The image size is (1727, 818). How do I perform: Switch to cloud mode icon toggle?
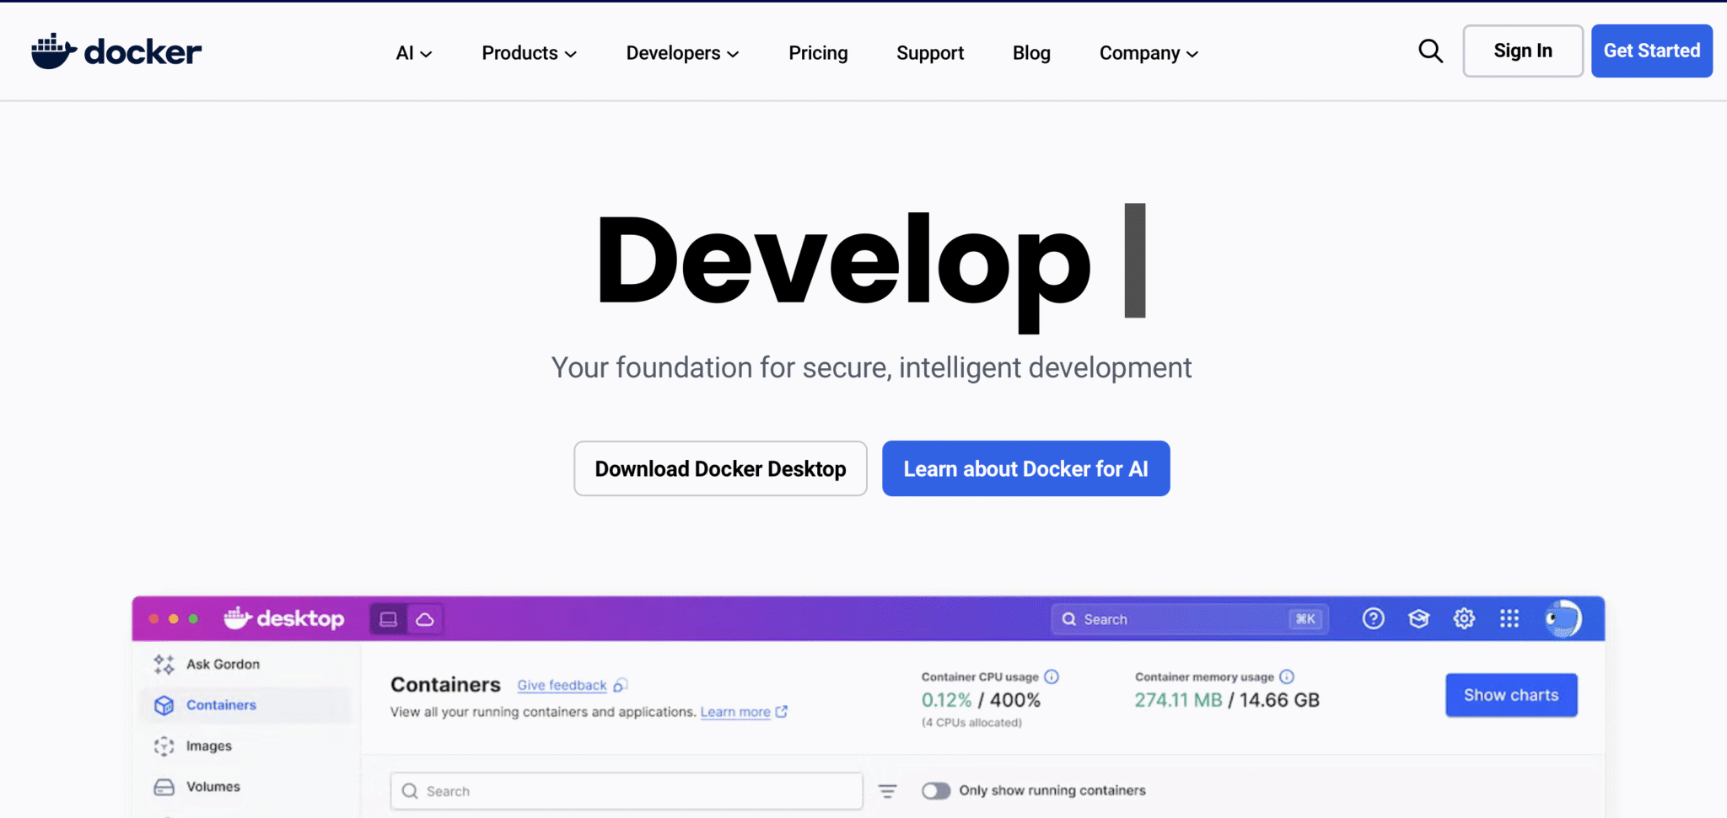425,619
